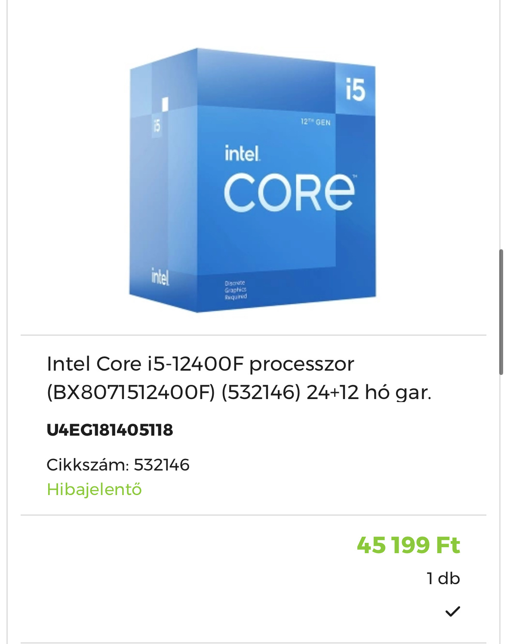Click the i5 badge on box front
This screenshot has height=644, width=507.
[x=355, y=90]
